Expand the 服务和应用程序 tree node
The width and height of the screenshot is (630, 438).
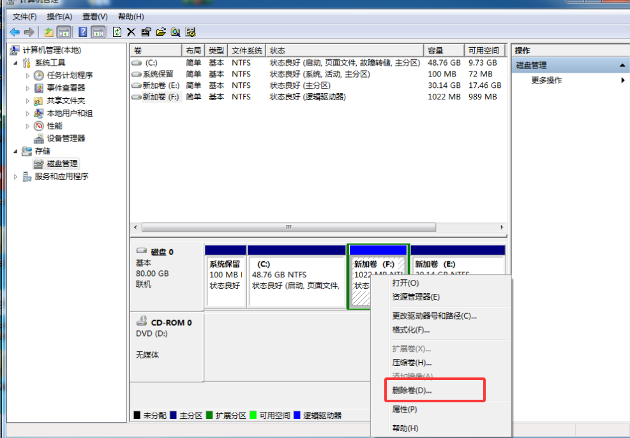(x=16, y=177)
